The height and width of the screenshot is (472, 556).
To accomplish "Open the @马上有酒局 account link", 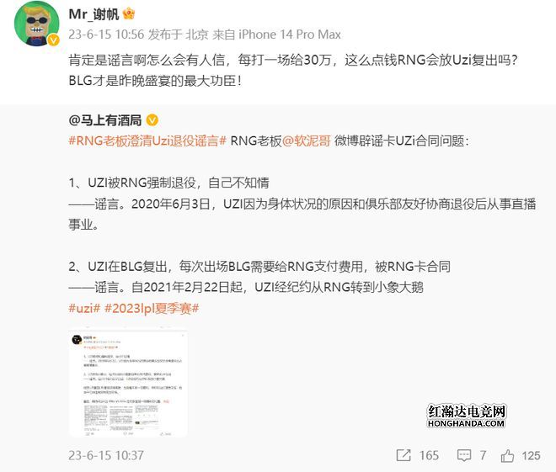I will click(105, 120).
